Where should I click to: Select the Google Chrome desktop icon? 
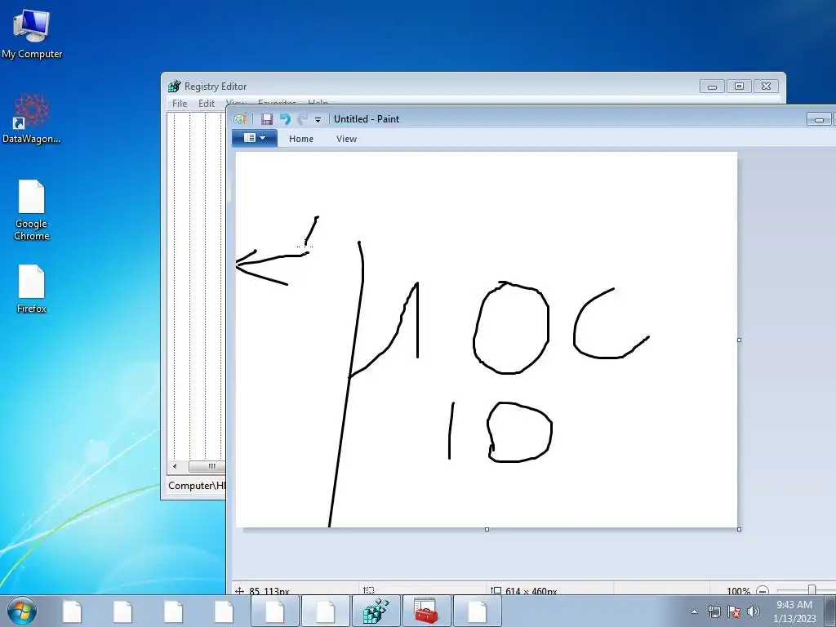[x=32, y=210]
